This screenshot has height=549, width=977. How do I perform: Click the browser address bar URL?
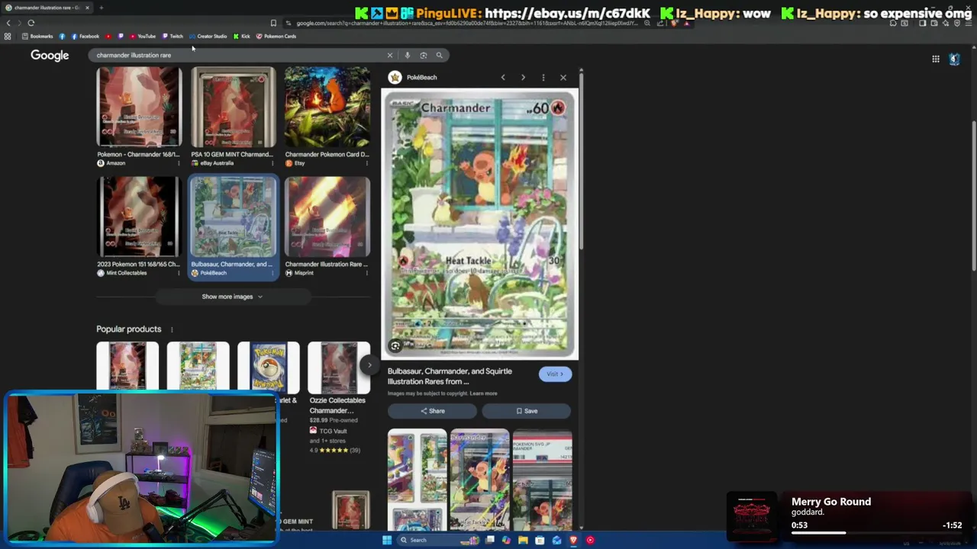466,23
